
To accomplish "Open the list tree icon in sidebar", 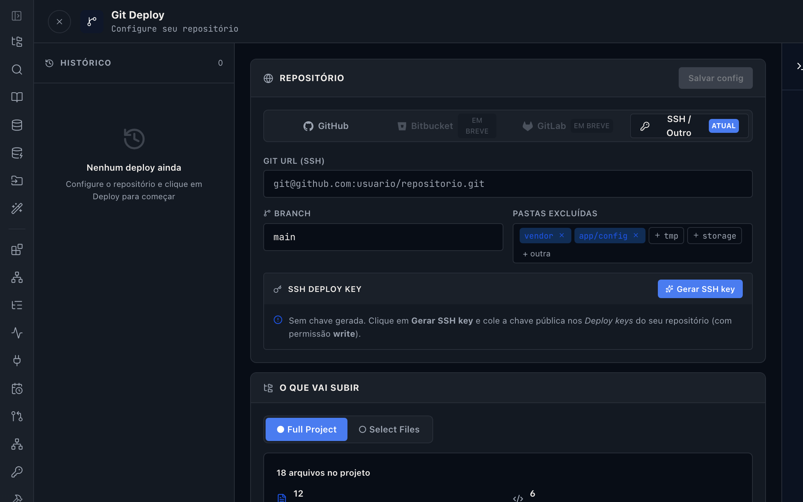I will tap(17, 305).
